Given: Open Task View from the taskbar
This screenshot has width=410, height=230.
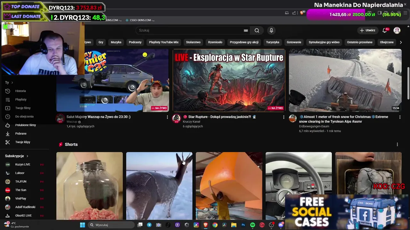Looking at the screenshot, I should pyautogui.click(x=140, y=225).
